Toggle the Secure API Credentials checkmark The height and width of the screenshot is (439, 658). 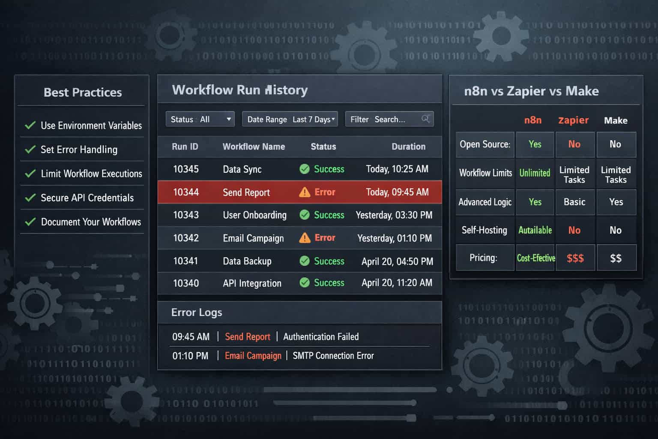tap(30, 198)
